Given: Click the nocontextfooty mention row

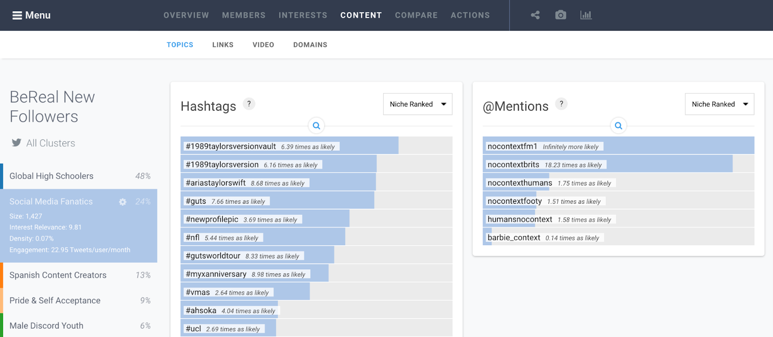Looking at the screenshot, I should coord(618,201).
